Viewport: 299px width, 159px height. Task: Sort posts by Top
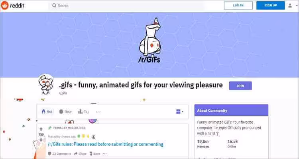84,112
